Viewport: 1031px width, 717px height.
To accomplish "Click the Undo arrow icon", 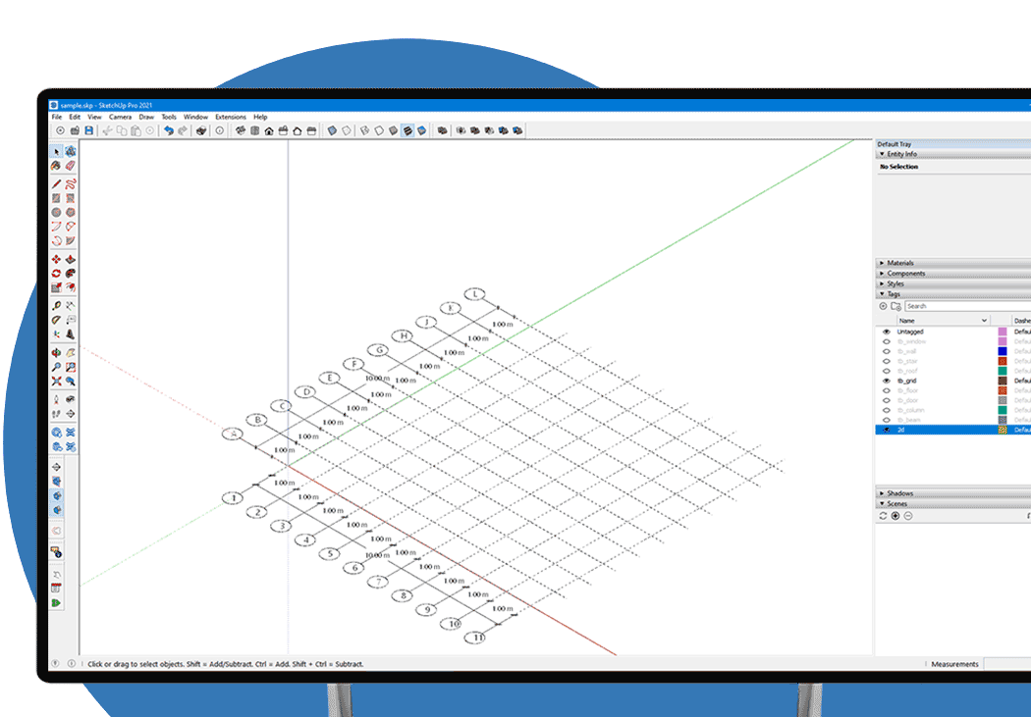I will [168, 130].
